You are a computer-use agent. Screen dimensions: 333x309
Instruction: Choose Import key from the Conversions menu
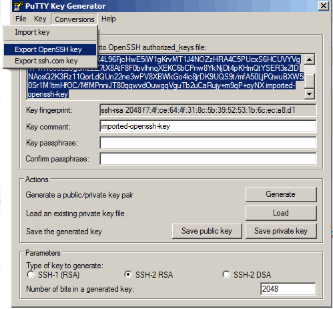[x=50, y=32]
